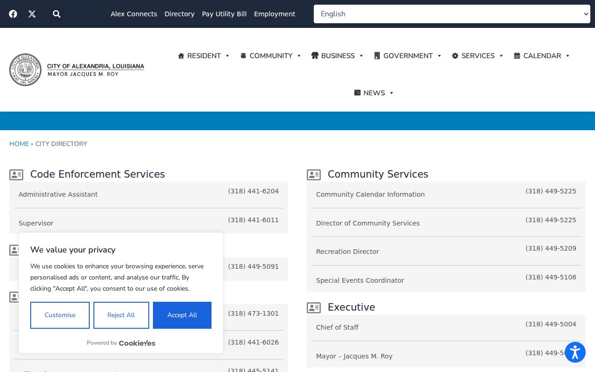Click the City of Alexandria seal logo

(26, 70)
